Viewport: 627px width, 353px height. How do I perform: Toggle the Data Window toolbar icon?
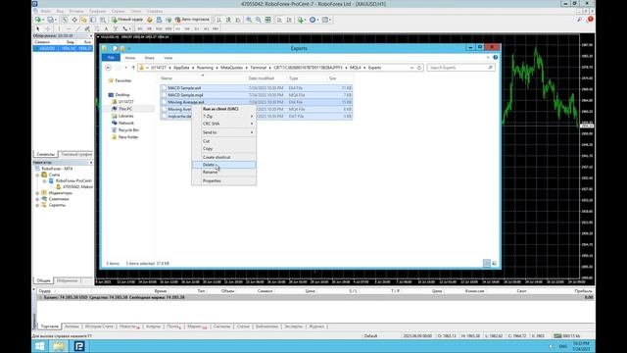pos(74,20)
